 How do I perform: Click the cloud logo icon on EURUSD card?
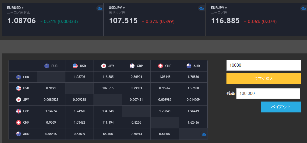click(100, 9)
